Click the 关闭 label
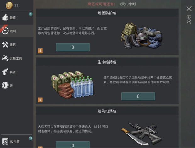 (x=189, y=20)
